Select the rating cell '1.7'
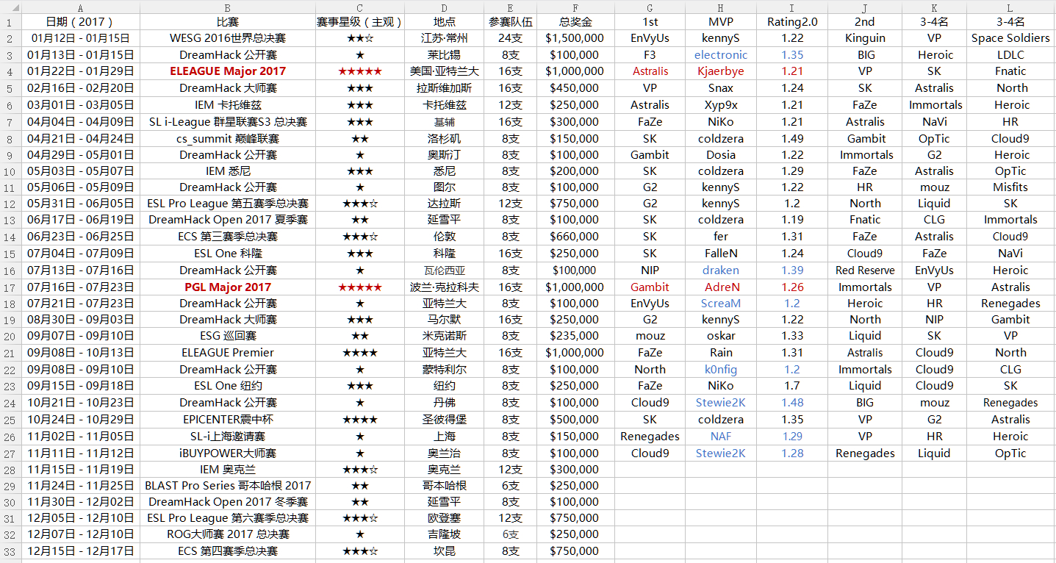The height and width of the screenshot is (563, 1056). pos(792,386)
